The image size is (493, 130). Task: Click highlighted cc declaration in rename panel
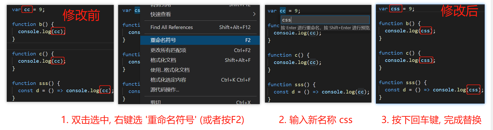point(283,11)
